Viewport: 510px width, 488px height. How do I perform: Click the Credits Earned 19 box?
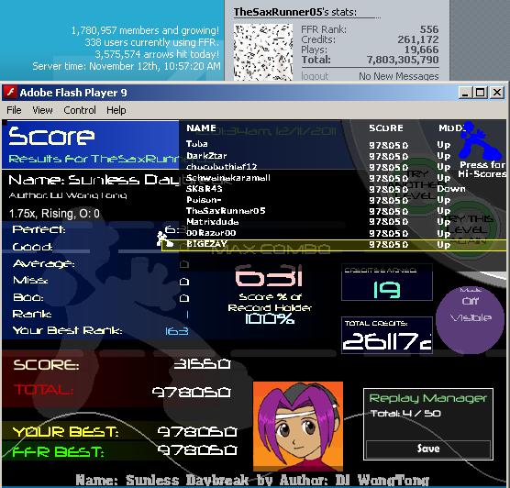click(x=387, y=282)
